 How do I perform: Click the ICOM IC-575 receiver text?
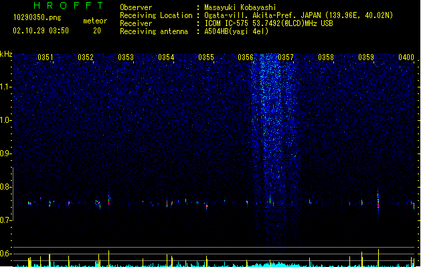(x=269, y=23)
